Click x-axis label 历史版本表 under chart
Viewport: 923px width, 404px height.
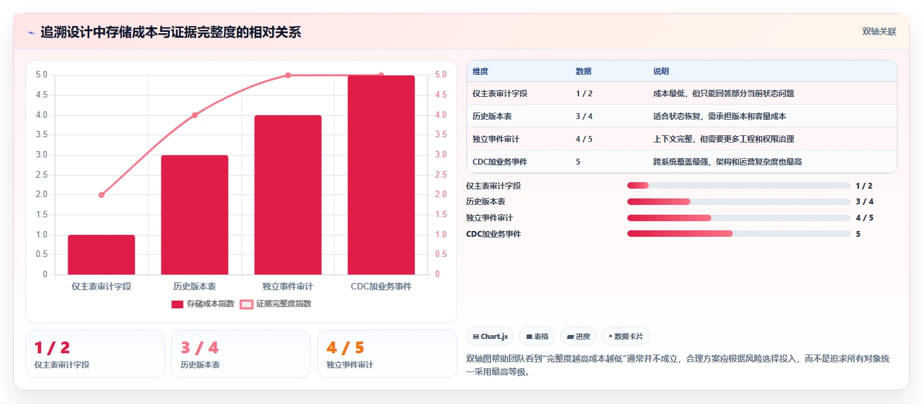click(x=195, y=286)
